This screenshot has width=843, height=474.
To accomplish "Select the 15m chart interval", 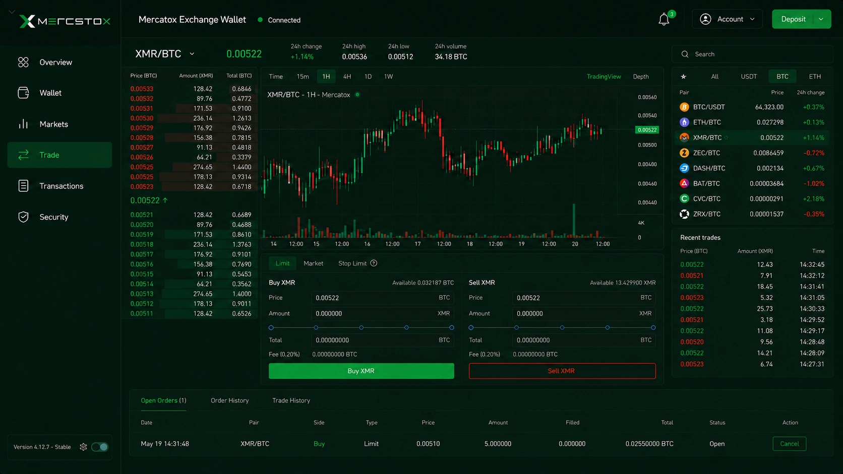I will coord(303,77).
